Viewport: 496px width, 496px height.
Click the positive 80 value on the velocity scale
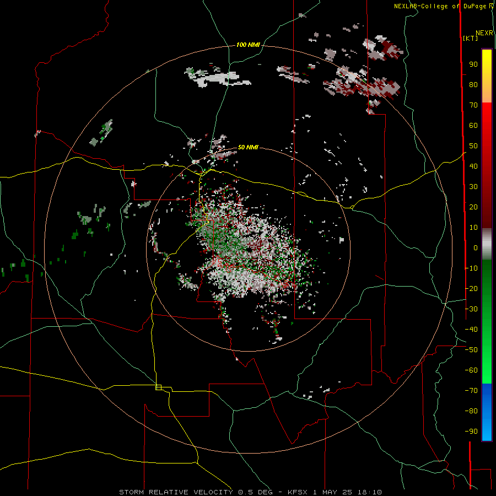tap(473, 85)
